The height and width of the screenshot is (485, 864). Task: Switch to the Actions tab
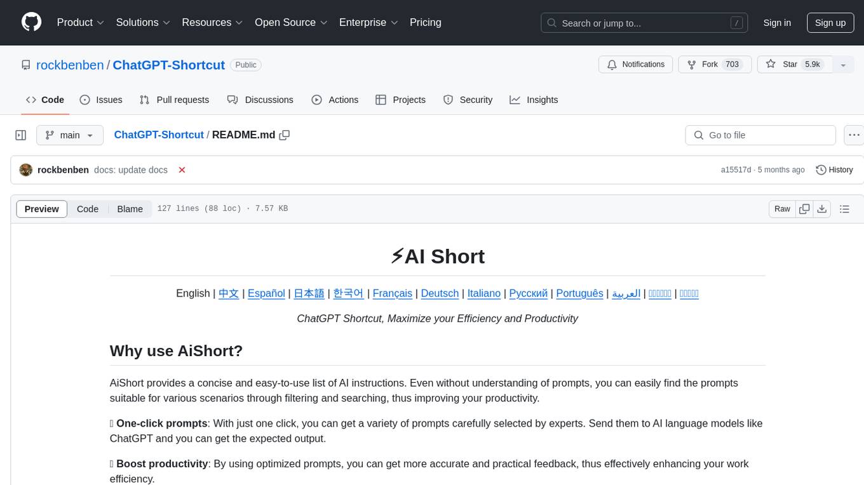click(335, 100)
